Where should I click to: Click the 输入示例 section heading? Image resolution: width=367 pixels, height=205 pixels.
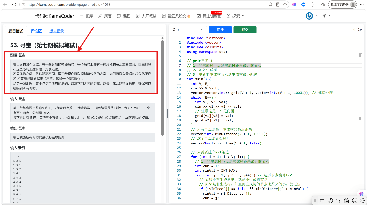coord(18,148)
